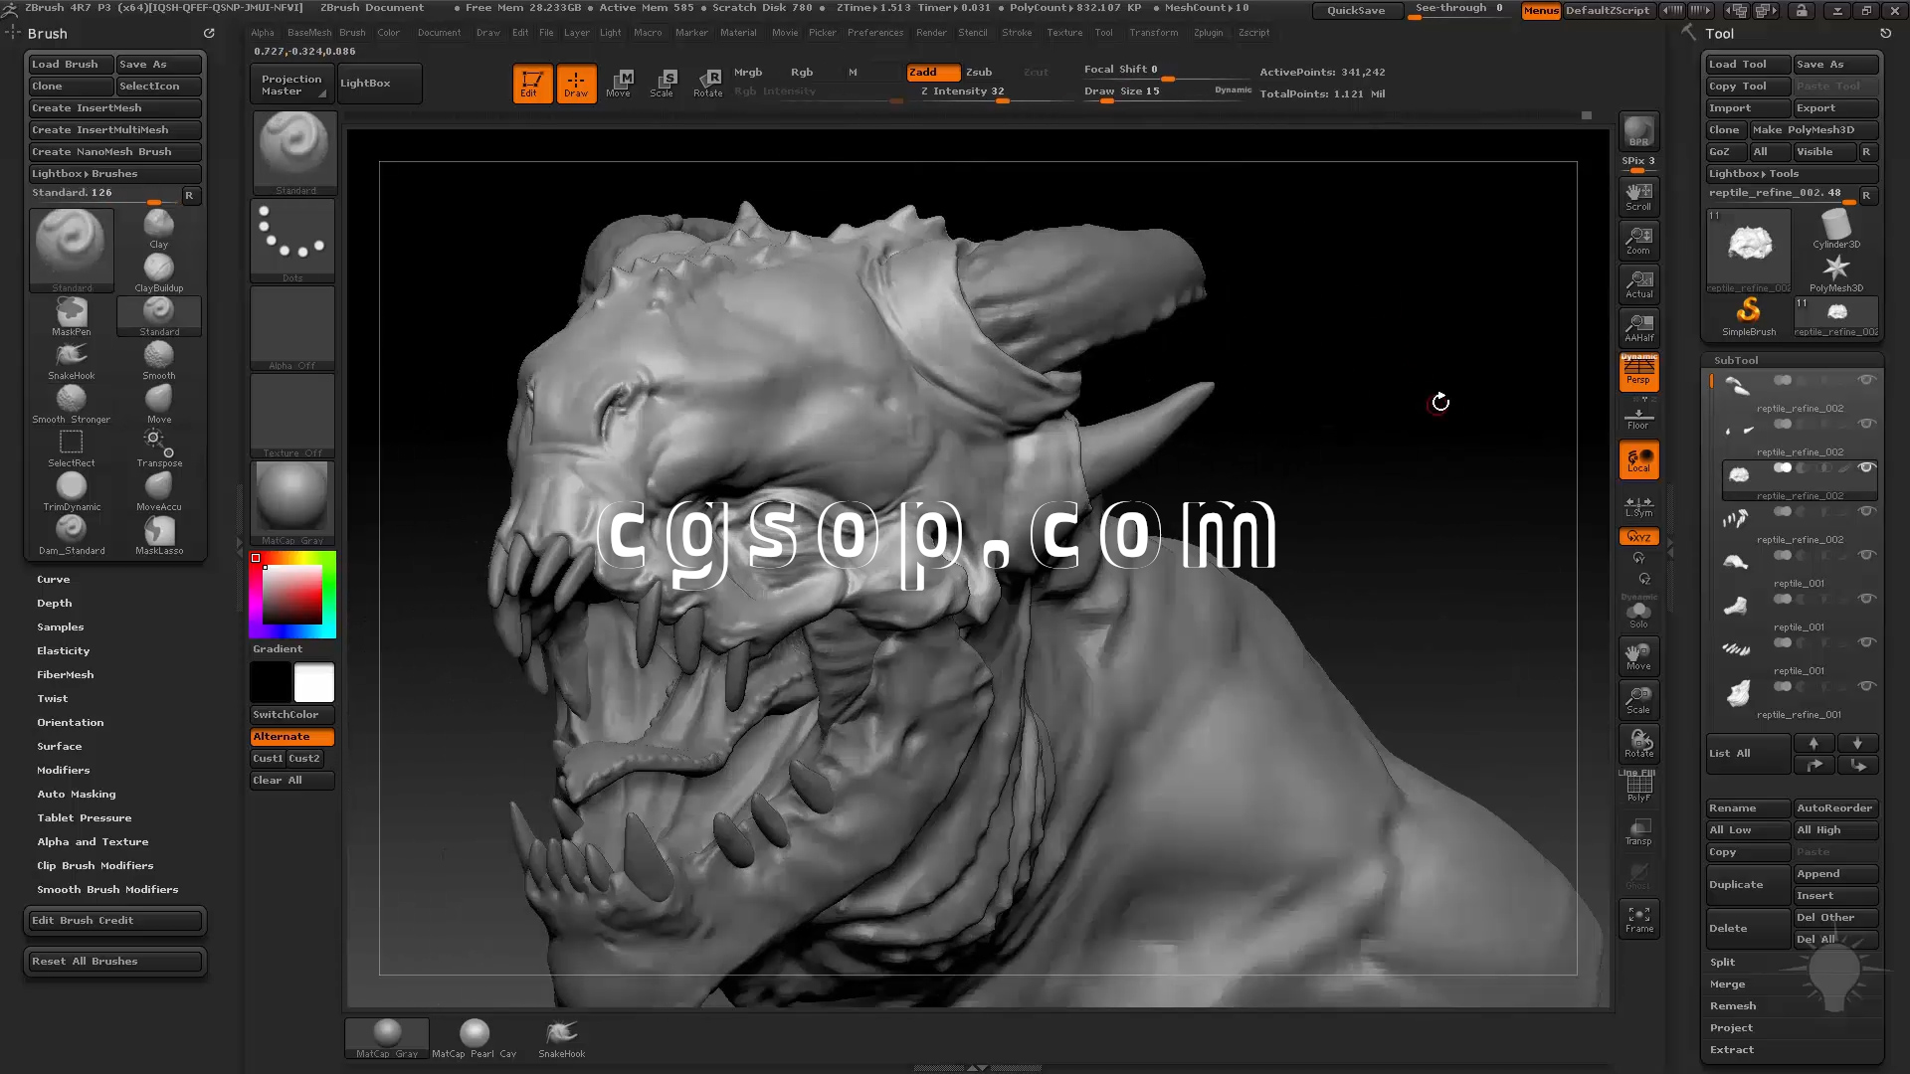Image resolution: width=1910 pixels, height=1074 pixels.
Task: Open the Stroke menu
Action: [x=1017, y=33]
